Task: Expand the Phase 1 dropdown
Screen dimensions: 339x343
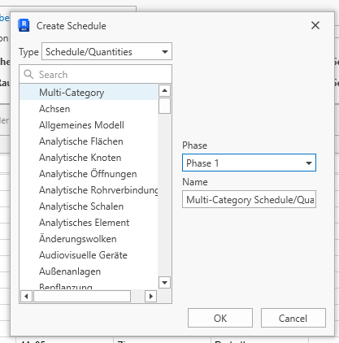Action: point(249,163)
